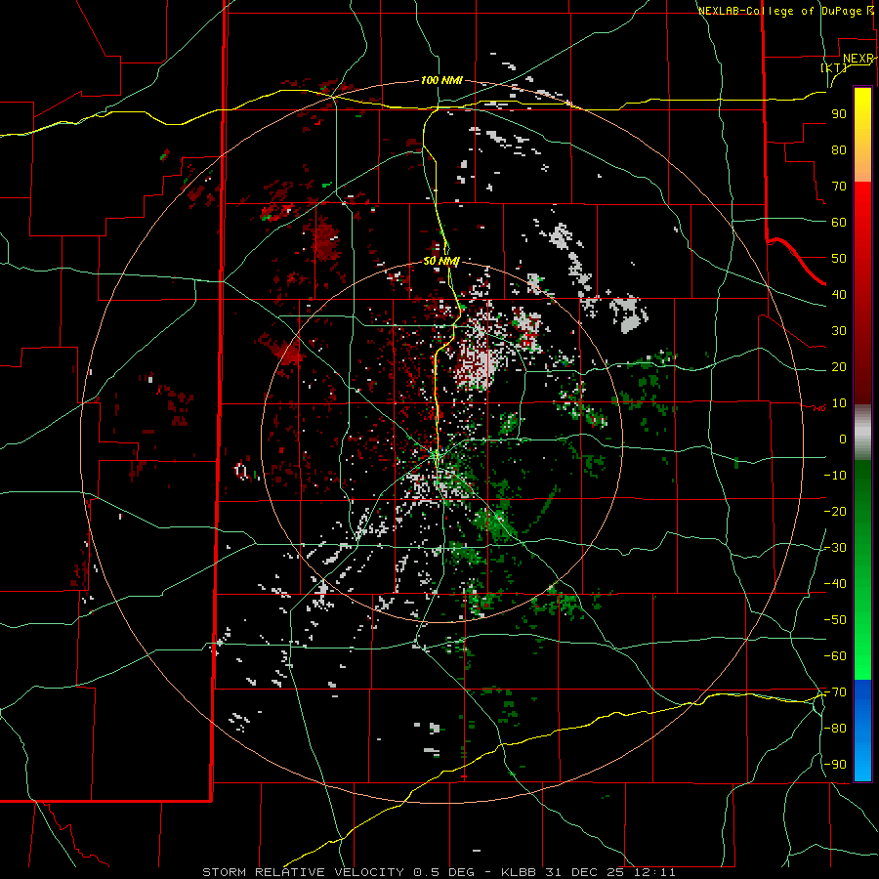
Task: Click the 40 value on the velocity scale
Action: (839, 295)
